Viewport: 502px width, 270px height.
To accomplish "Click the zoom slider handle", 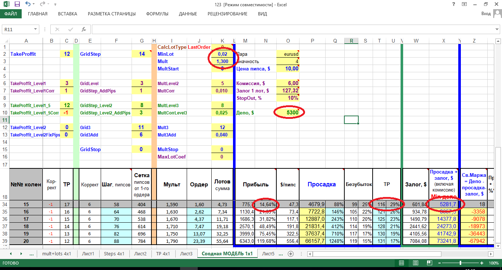I will pos(460,263).
